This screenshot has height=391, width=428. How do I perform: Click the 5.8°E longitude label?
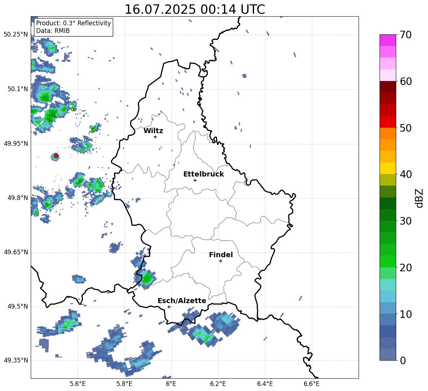click(124, 384)
